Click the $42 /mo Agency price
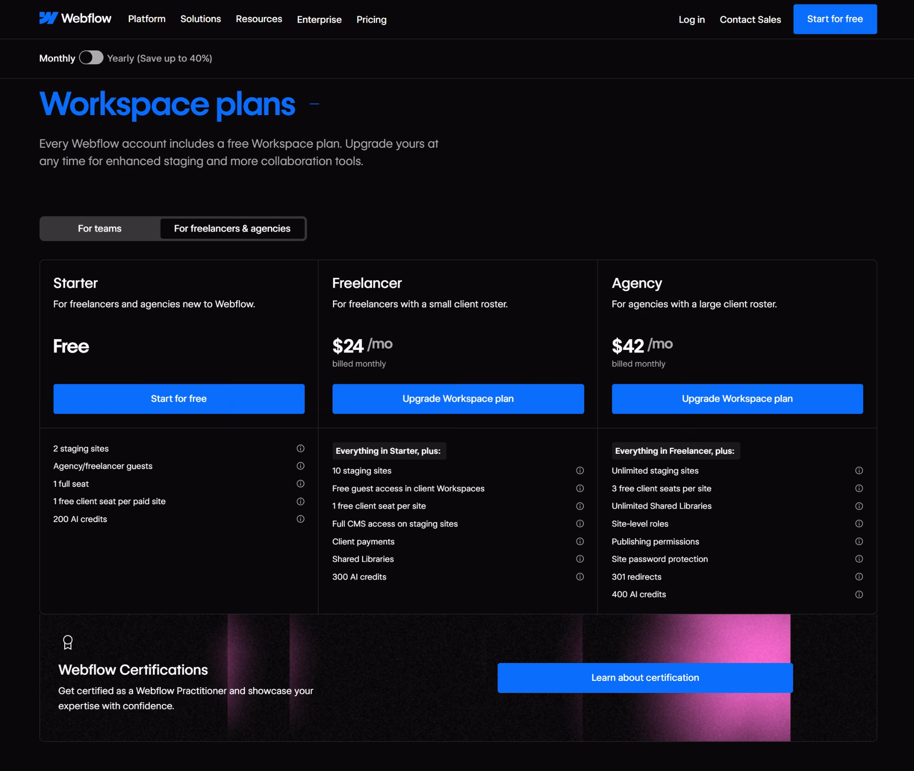Image resolution: width=914 pixels, height=771 pixels. pyautogui.click(x=642, y=345)
